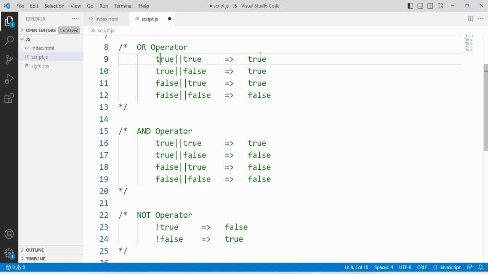Viewport: 488px width, 274px height.
Task: Click script.js in the breadcrumb
Action: pyautogui.click(x=106, y=30)
